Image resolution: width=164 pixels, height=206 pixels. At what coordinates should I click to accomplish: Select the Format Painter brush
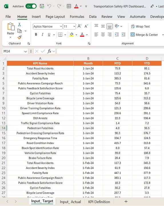[19, 37]
